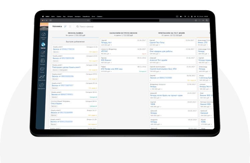Switch to pipeline view icon beside ТЕХНИКА

pyautogui.click(x=66, y=26)
